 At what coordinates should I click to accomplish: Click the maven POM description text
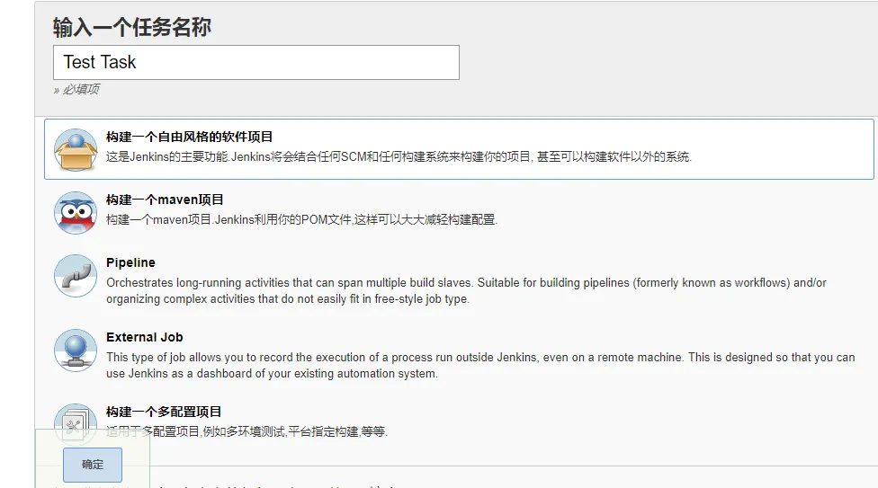coord(302,219)
